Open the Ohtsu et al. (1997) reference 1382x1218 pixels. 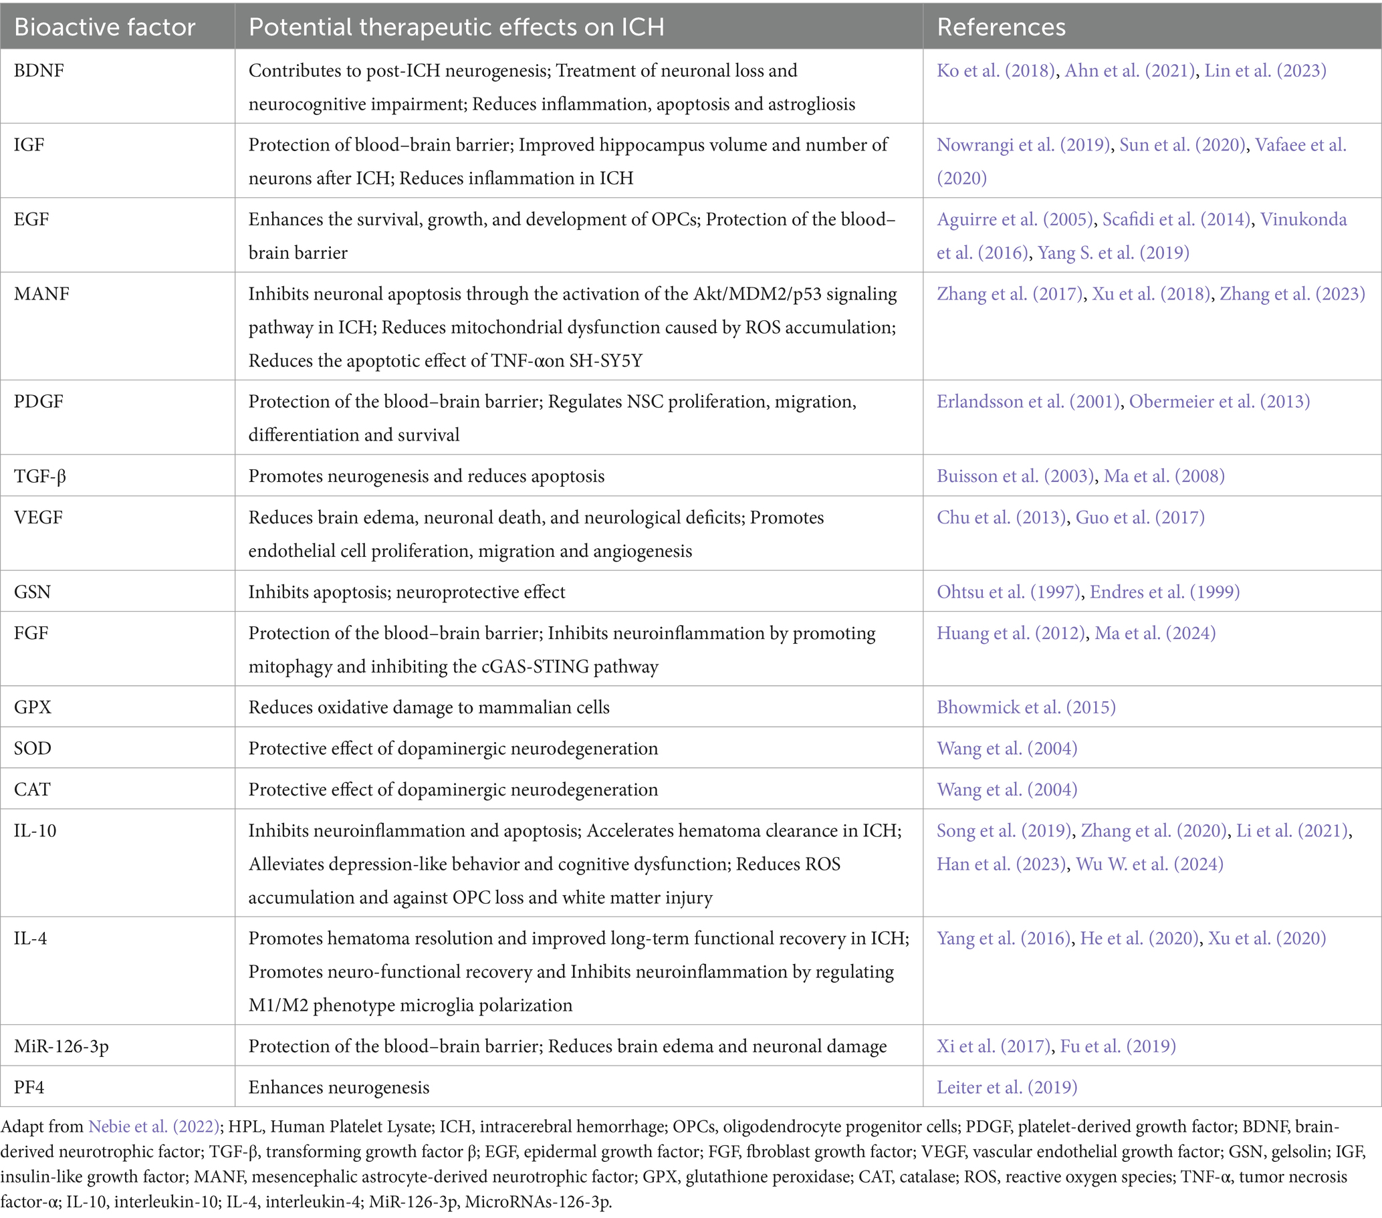1009,592
